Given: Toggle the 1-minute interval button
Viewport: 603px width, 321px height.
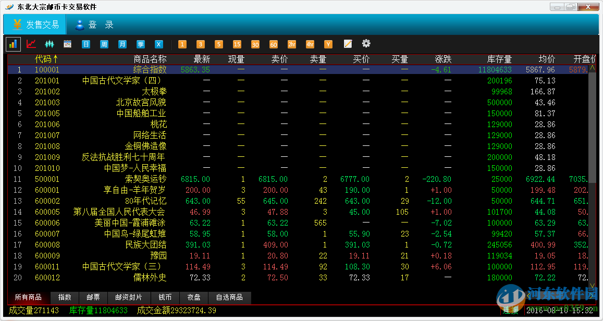Looking at the screenshot, I should [x=182, y=44].
